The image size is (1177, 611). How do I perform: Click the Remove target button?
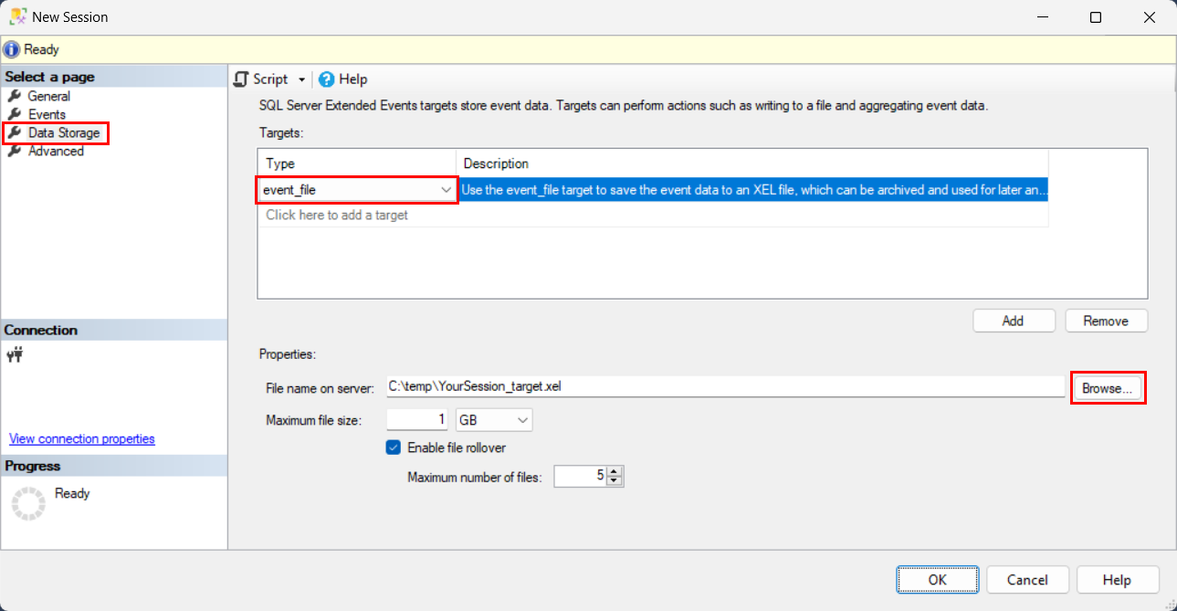[1105, 321]
